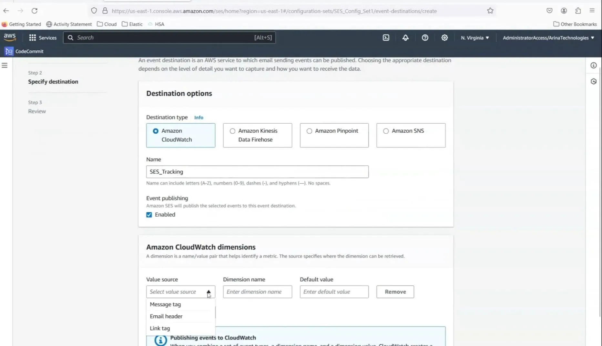Click the AWS help question mark icon

pos(425,38)
